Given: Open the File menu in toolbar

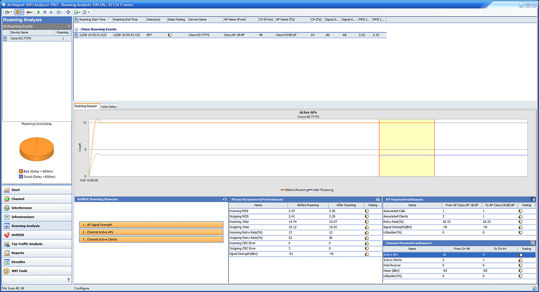Looking at the screenshot, I should [8, 12].
